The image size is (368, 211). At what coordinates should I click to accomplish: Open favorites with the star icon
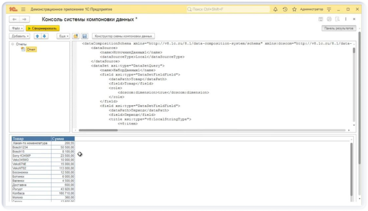(x=294, y=9)
